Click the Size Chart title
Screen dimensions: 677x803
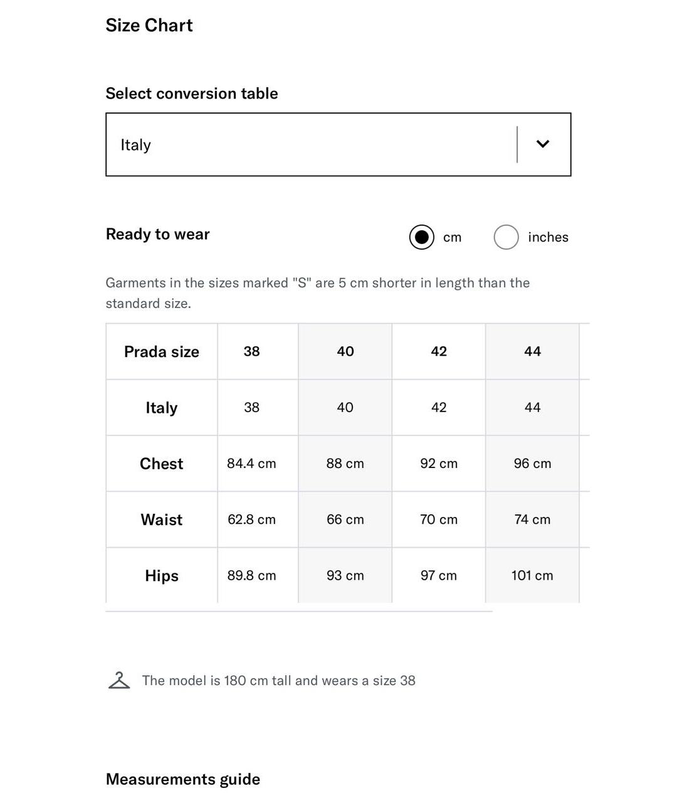pyautogui.click(x=149, y=25)
